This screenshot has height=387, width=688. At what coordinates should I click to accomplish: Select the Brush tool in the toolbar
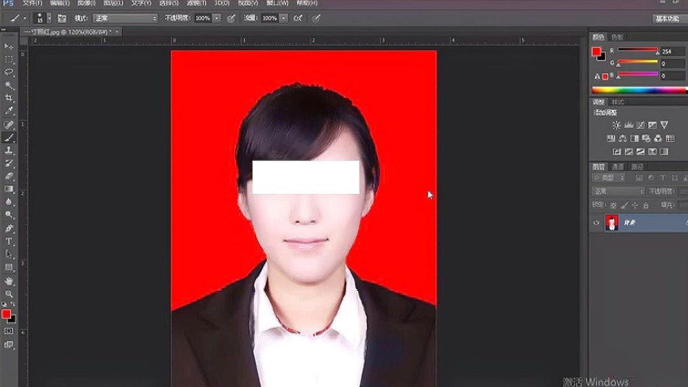pos(9,139)
